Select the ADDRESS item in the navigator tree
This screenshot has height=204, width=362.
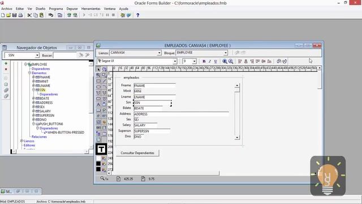click(46, 103)
